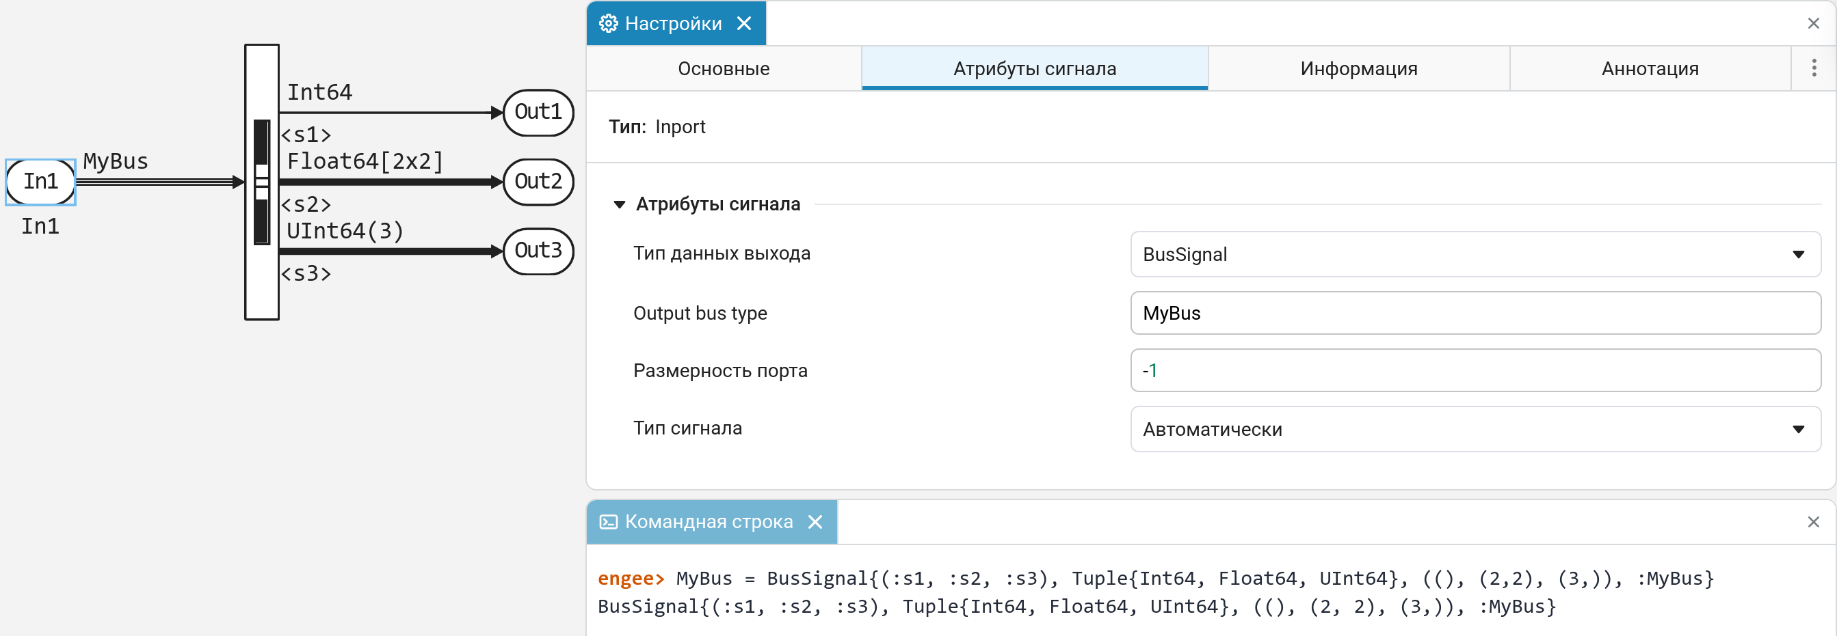Switch to the Основные tab
1837x636 pixels.
723,68
